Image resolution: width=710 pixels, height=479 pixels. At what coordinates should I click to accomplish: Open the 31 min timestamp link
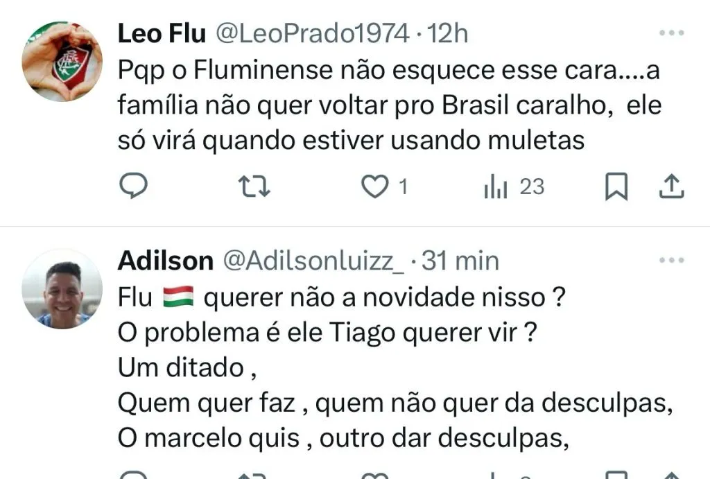tap(460, 261)
